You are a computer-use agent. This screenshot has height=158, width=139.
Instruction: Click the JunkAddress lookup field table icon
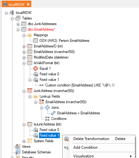(30, 91)
